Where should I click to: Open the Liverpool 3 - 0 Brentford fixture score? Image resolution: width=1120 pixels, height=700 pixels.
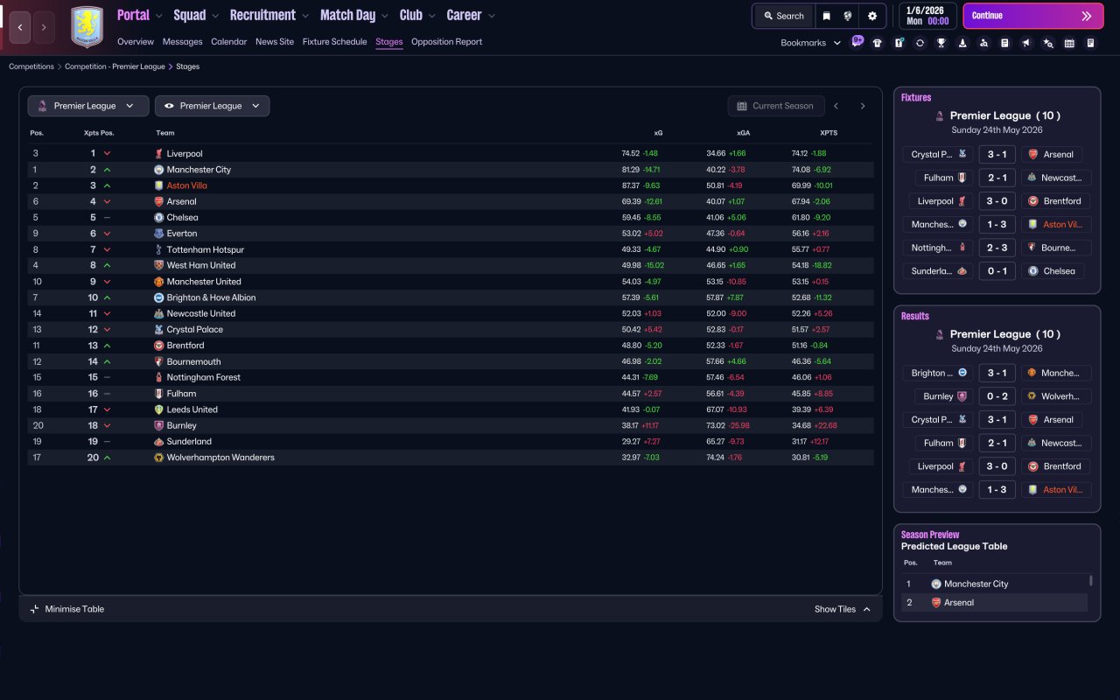pyautogui.click(x=997, y=201)
